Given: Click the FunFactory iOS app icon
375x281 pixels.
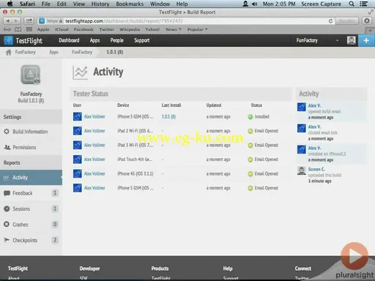Looking at the screenshot, I should [30, 75].
